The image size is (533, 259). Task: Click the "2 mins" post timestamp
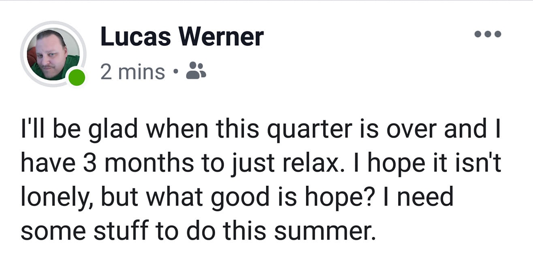pyautogui.click(x=132, y=72)
